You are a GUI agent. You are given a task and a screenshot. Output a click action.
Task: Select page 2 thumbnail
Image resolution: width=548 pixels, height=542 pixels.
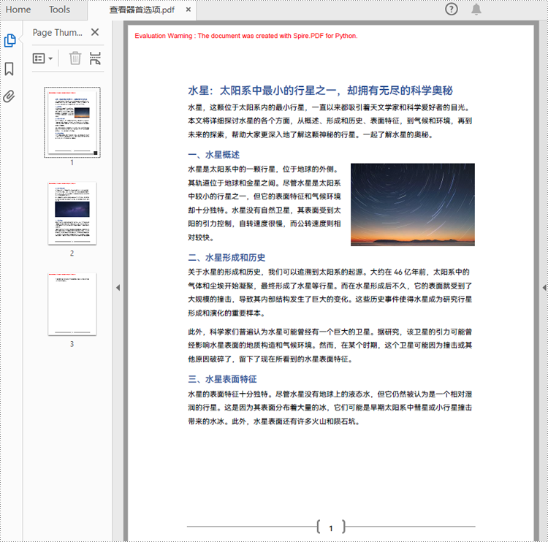72,213
